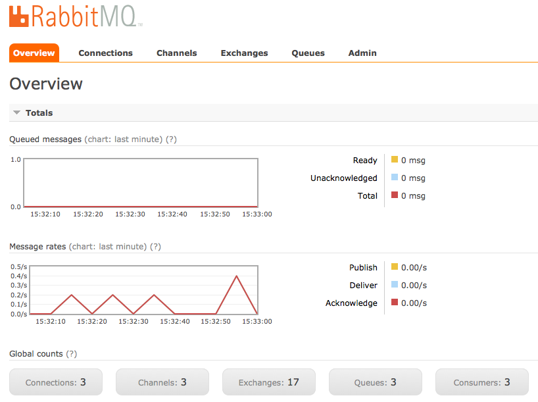The width and height of the screenshot is (538, 402).
Task: Show help for Global counts
Action: click(71, 354)
